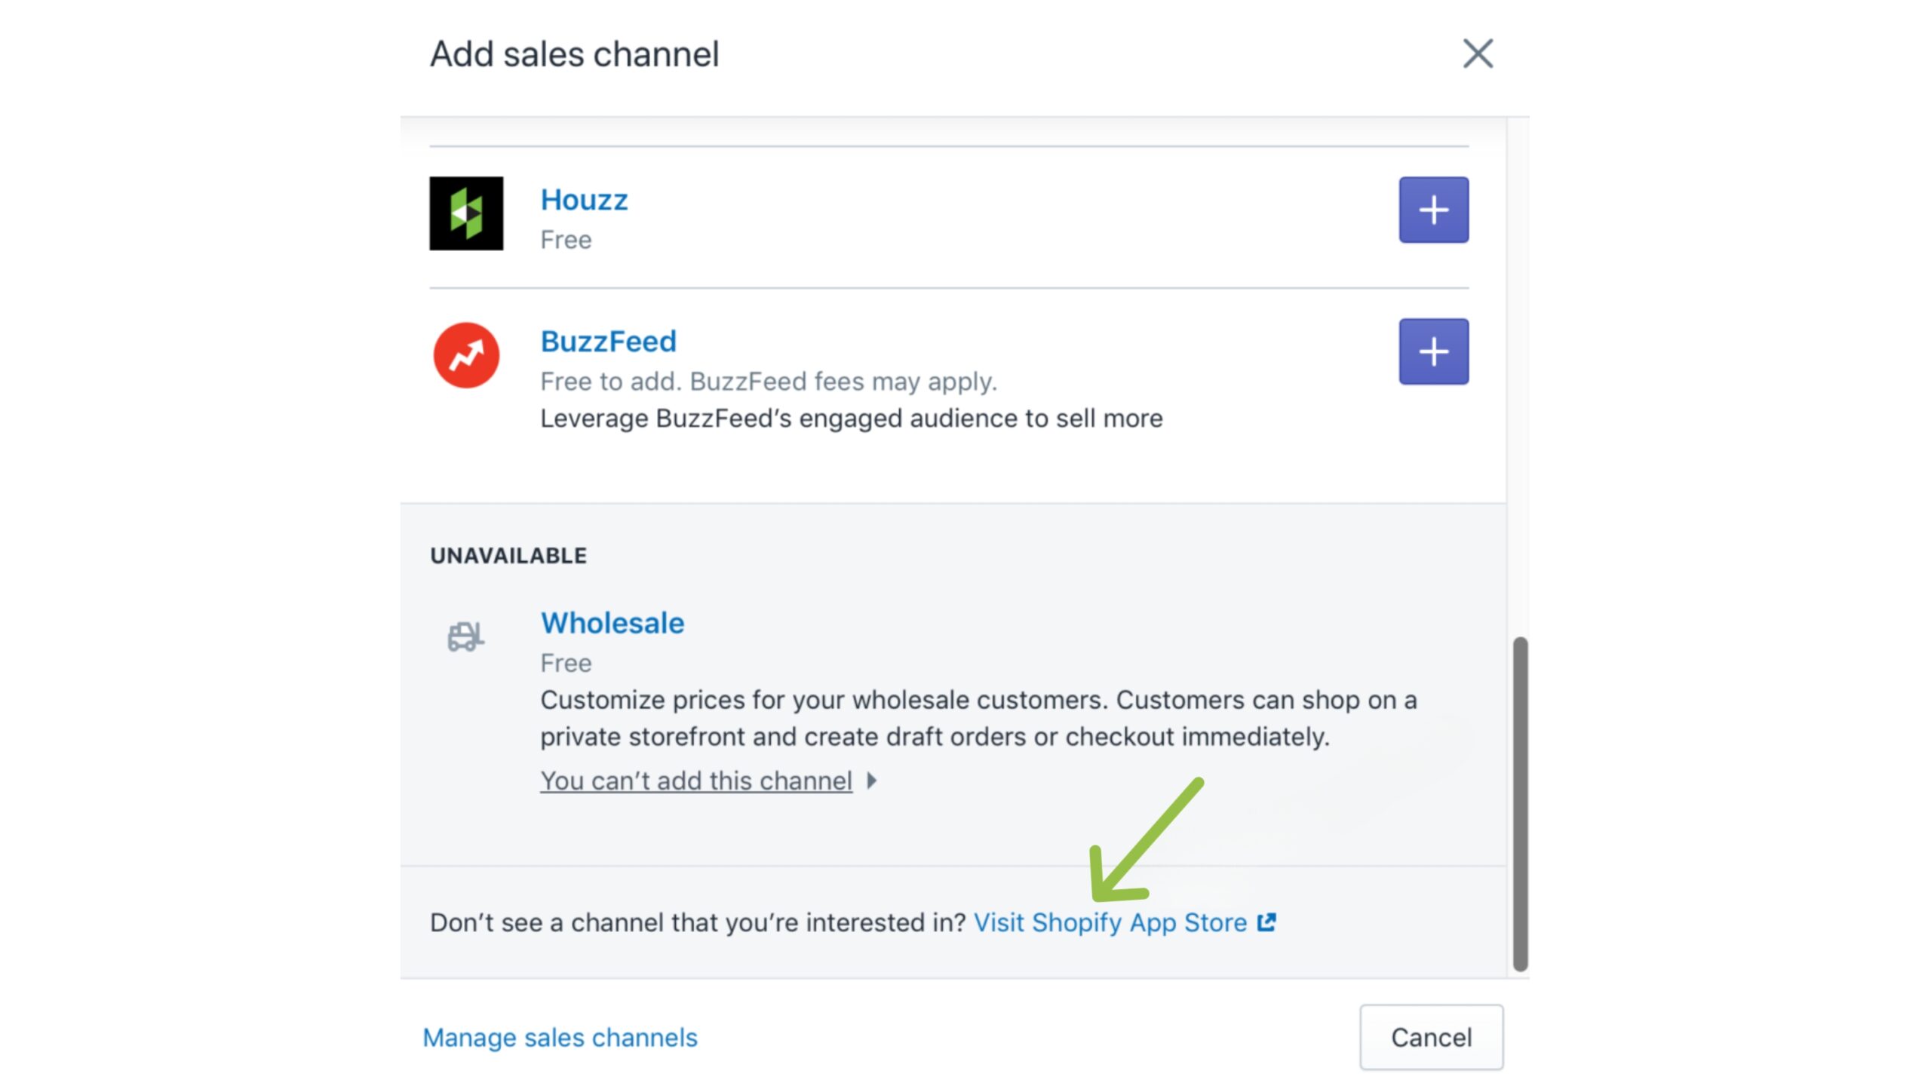
Task: Visit Shopify App Store link
Action: (1110, 922)
